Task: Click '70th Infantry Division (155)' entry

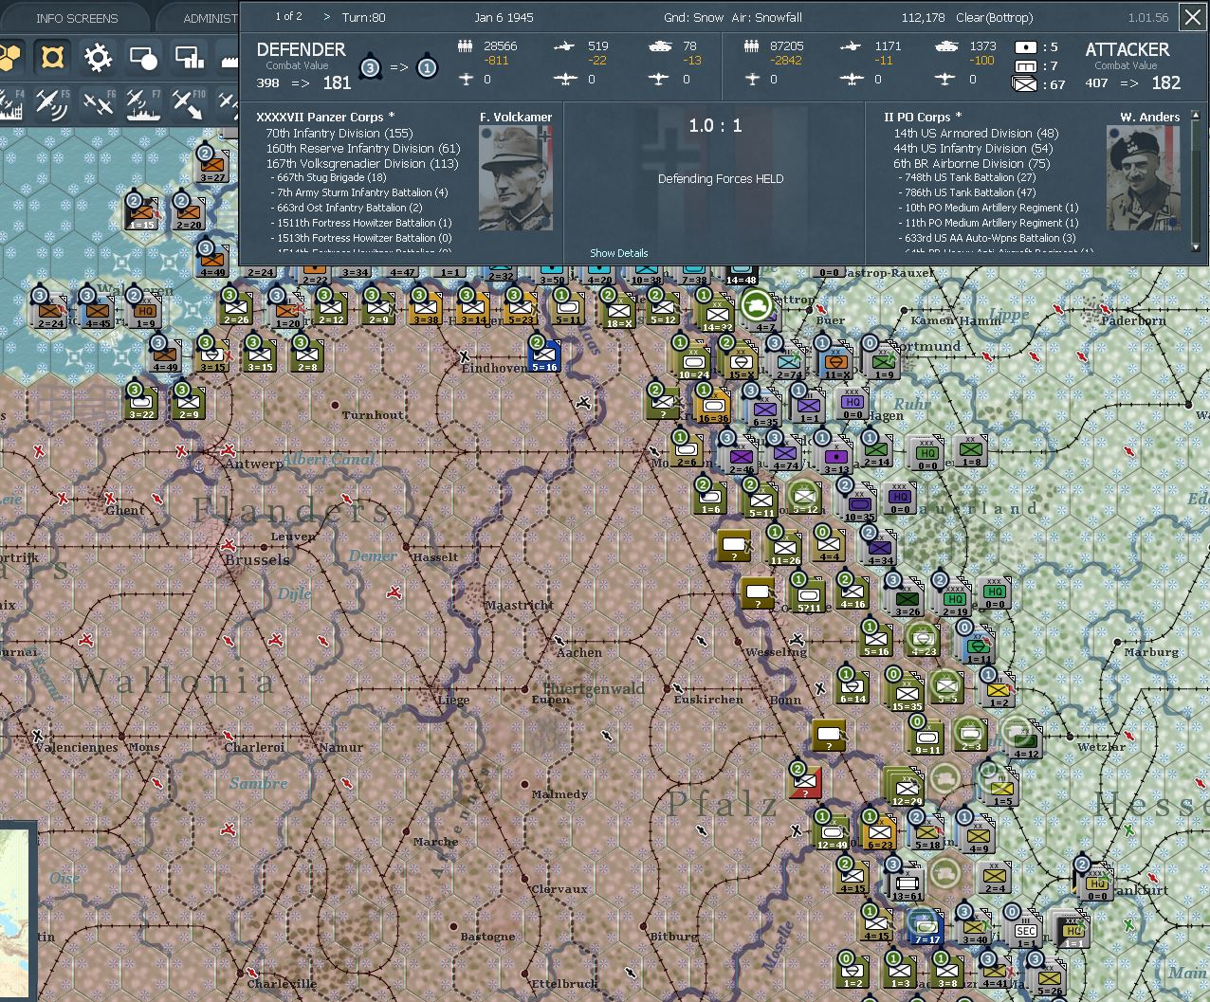Action: click(339, 134)
